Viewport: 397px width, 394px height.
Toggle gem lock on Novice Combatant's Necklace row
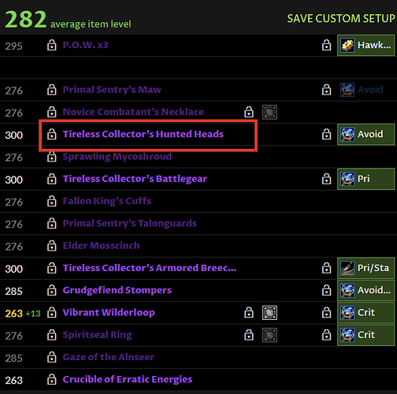coord(249,112)
